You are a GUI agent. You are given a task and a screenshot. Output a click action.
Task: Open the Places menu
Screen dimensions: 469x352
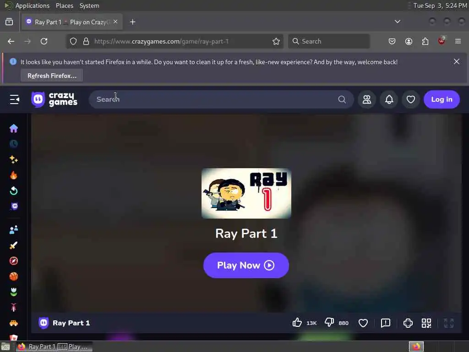[x=65, y=5]
